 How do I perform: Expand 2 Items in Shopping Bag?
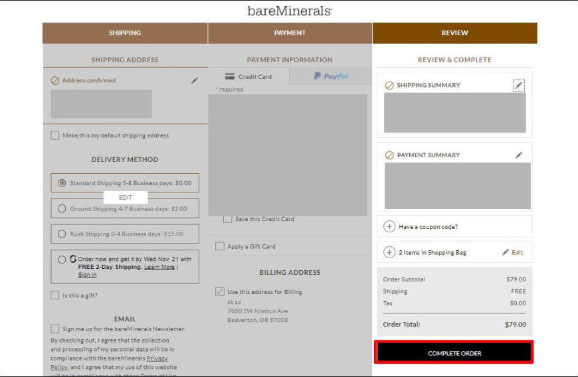pos(389,252)
